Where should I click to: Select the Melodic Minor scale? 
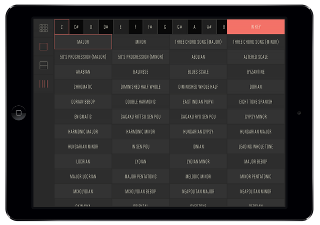click(198, 177)
